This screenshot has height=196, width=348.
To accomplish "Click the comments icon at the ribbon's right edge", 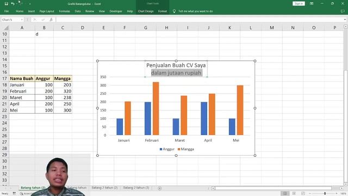I will pos(343,11).
